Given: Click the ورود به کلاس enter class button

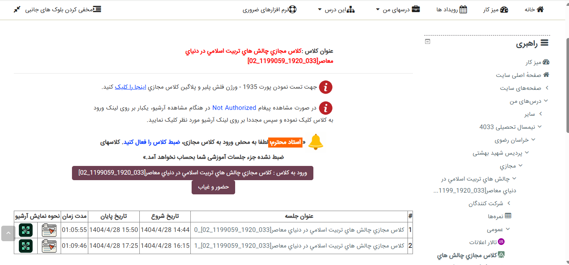Looking at the screenshot, I should pyautogui.click(x=192, y=173).
